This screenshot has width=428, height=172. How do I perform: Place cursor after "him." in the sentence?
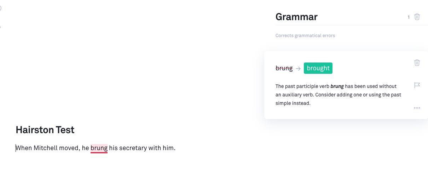[175, 148]
